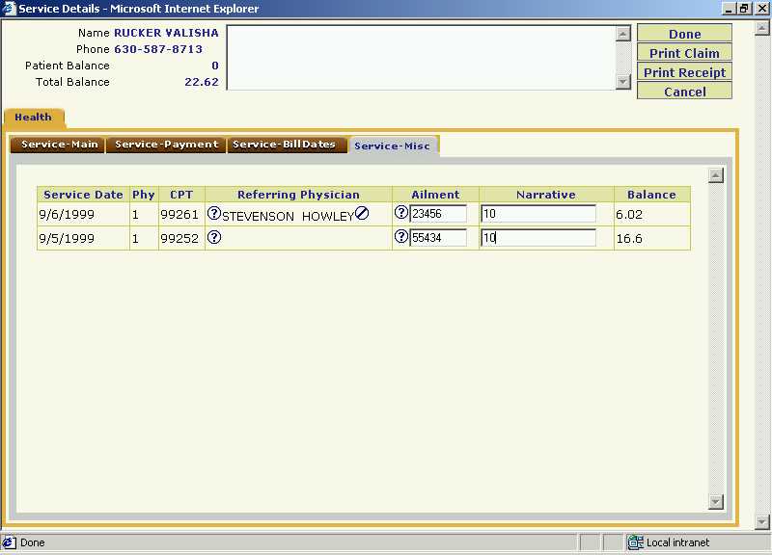772x555 pixels.
Task: Switch to Service-Main tab
Action: (59, 145)
